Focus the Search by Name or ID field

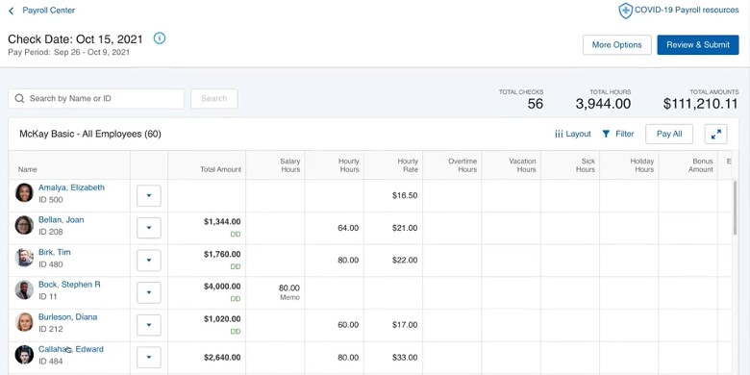tap(96, 98)
